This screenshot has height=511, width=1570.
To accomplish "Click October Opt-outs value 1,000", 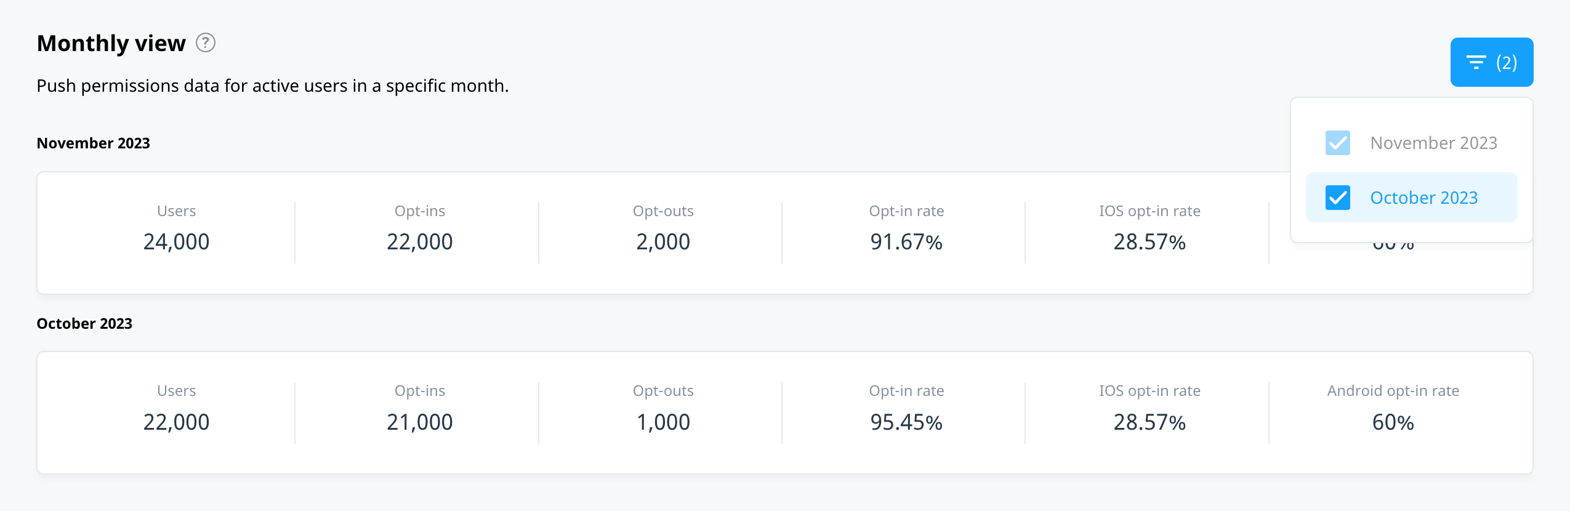I will 663,422.
